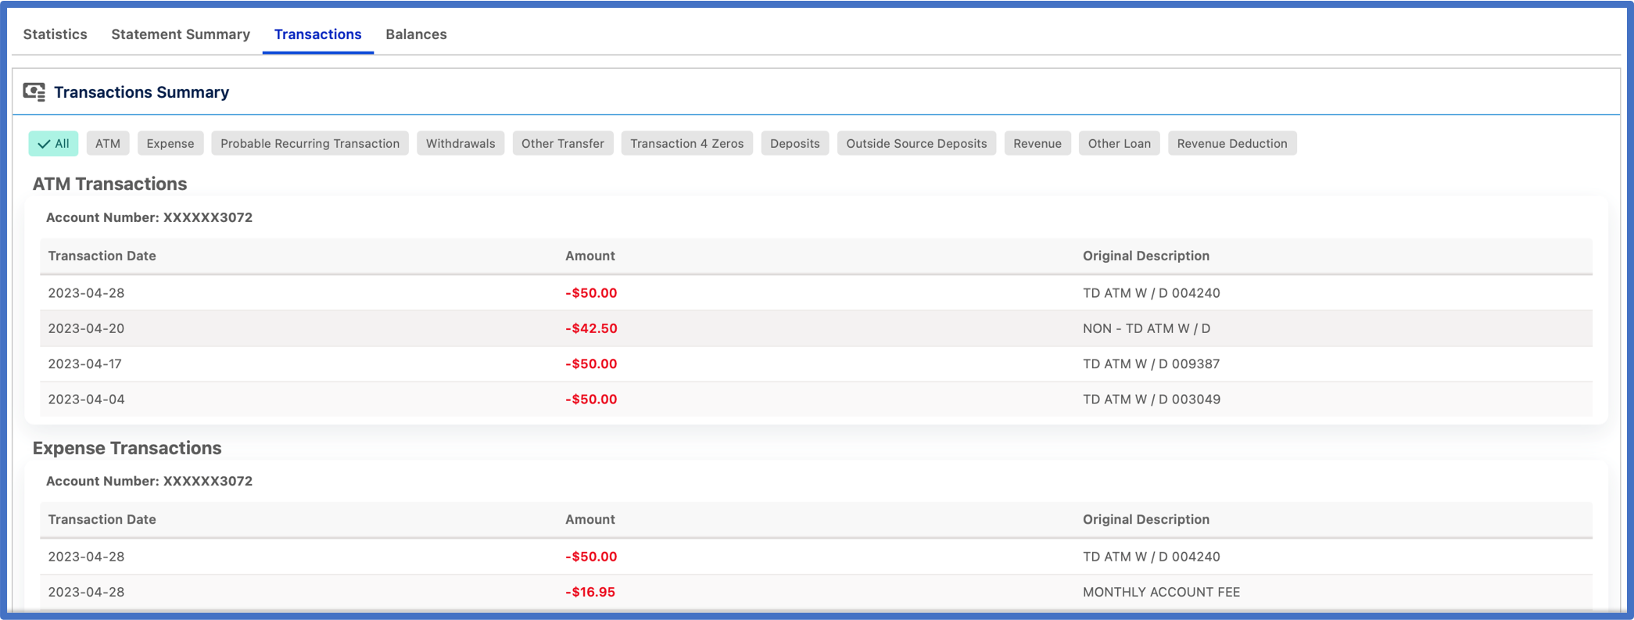The image size is (1634, 620).
Task: Click description TD ATM W / D 009387
Action: coord(1152,364)
